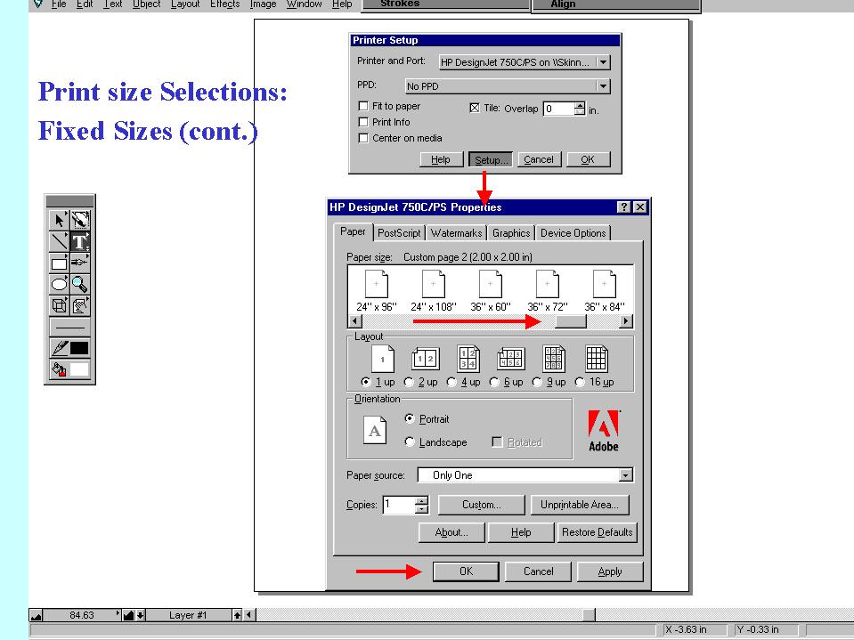Click the 9 up layout page icon
Screen dimensions: 854x640
553,359
